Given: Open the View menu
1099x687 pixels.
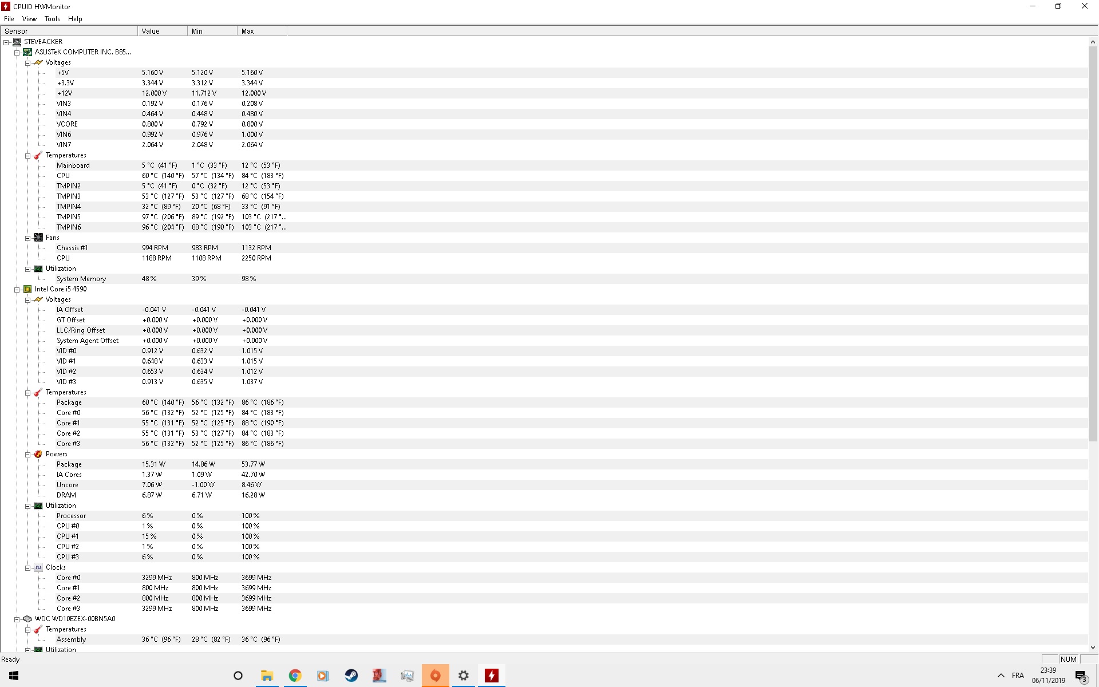Looking at the screenshot, I should 29,19.
